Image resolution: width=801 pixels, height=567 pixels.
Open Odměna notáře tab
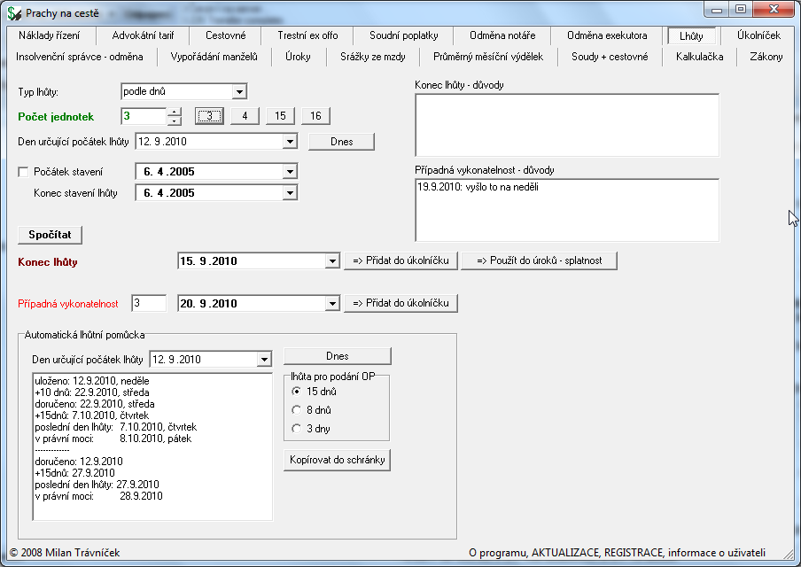coord(502,35)
